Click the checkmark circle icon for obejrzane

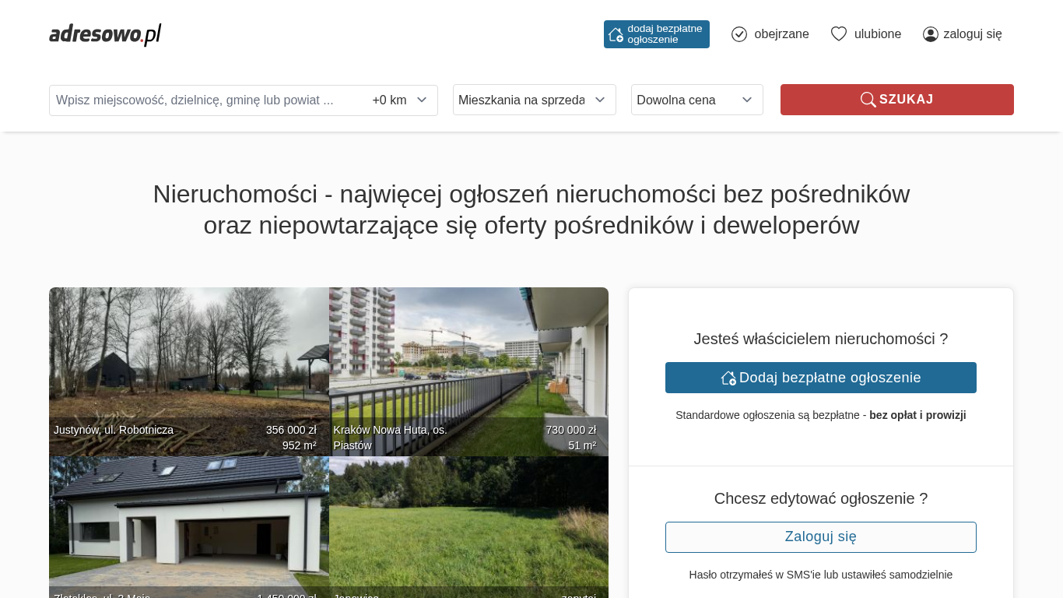point(739,34)
